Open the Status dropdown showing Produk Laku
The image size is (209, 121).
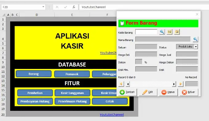tap(196, 46)
